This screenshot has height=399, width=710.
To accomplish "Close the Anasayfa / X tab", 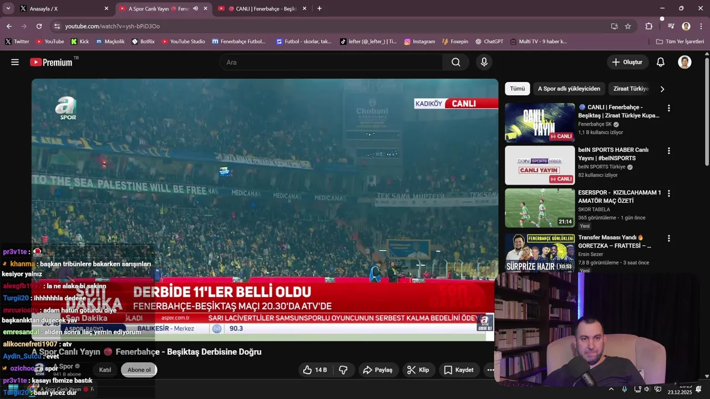I will click(106, 8).
